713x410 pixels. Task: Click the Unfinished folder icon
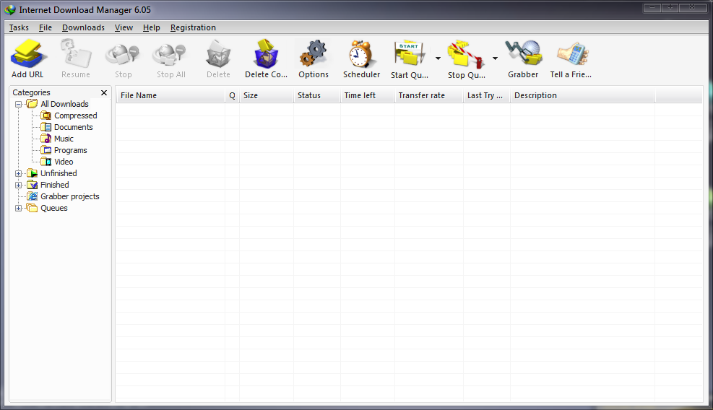tap(32, 173)
